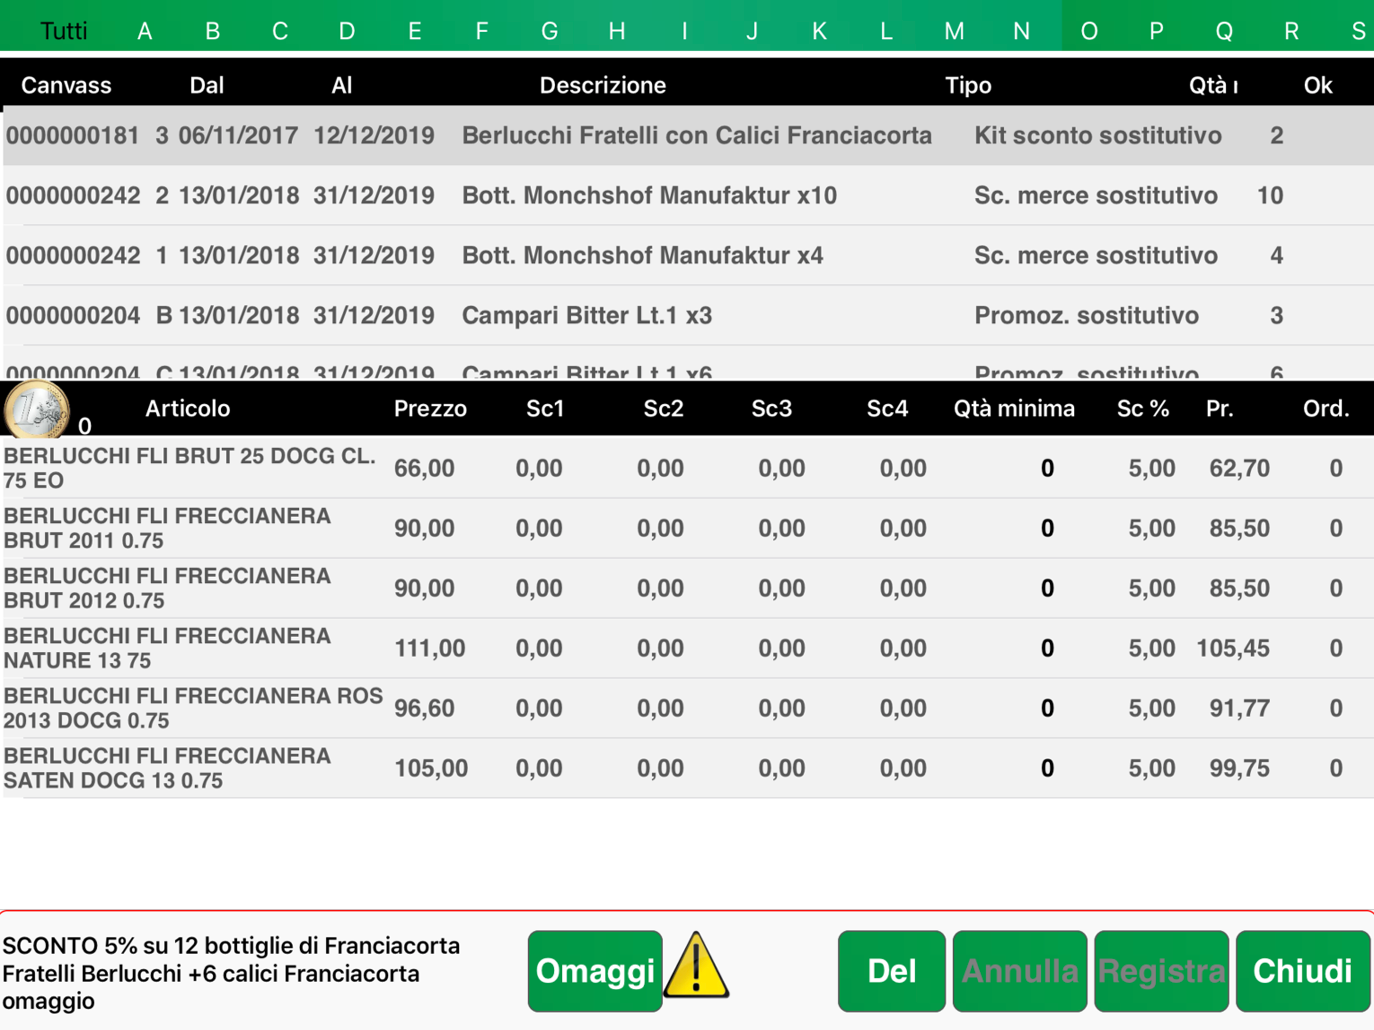Filter by letter E
This screenshot has width=1374, height=1030.
coord(415,31)
